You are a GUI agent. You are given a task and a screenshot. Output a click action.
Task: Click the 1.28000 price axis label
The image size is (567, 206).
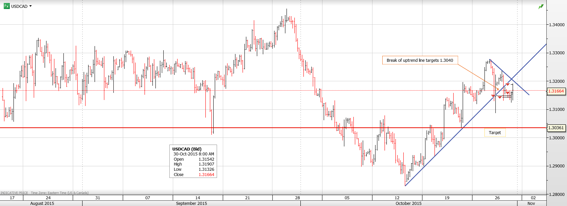(x=556, y=194)
